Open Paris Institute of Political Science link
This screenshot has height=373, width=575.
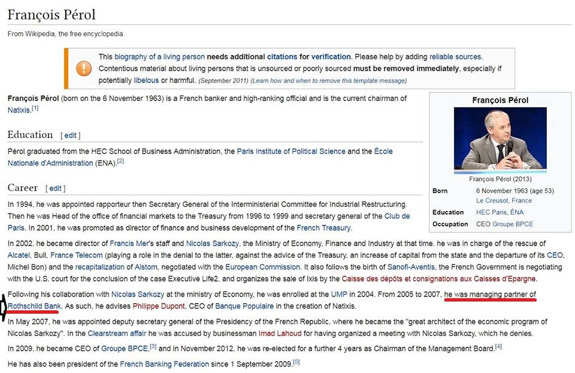click(291, 151)
